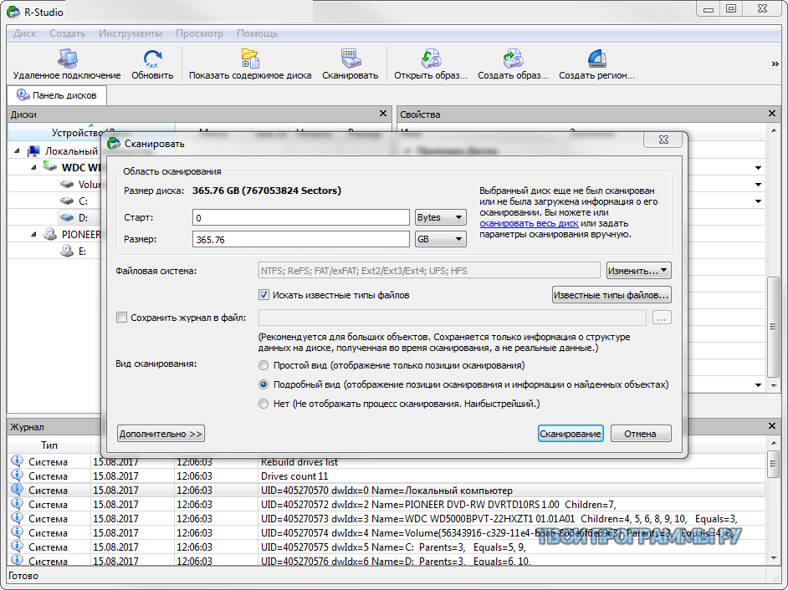Viewport: 788px width, 590px height.
Task: Open the Remote connection tool (Удаленное подключение)
Action: click(67, 64)
